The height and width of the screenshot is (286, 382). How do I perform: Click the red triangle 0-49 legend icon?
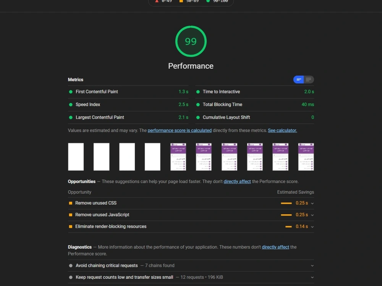click(x=157, y=1)
